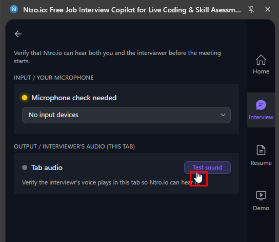Click the Home label in sidebar
The height and width of the screenshot is (242, 279).
pos(261,71)
